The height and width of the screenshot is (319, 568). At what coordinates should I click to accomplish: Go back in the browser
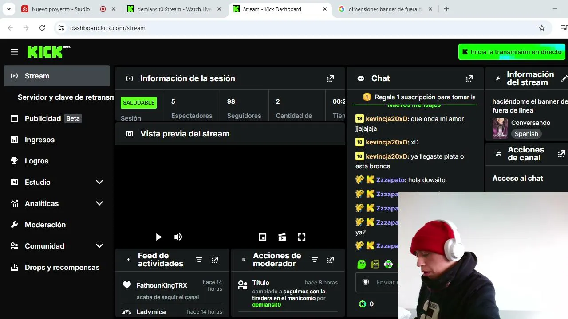[x=10, y=28]
